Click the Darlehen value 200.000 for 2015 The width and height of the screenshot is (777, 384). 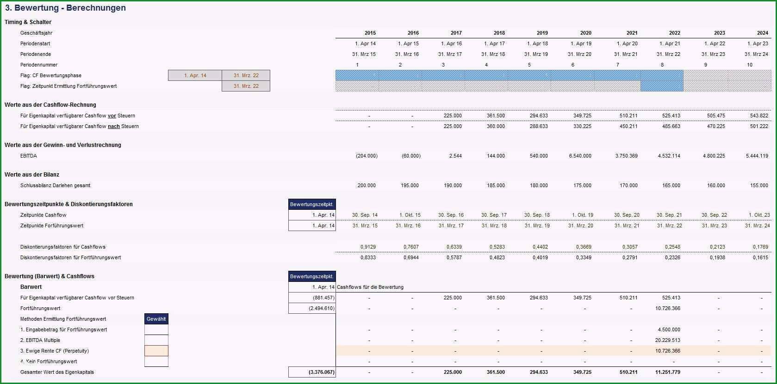point(367,185)
